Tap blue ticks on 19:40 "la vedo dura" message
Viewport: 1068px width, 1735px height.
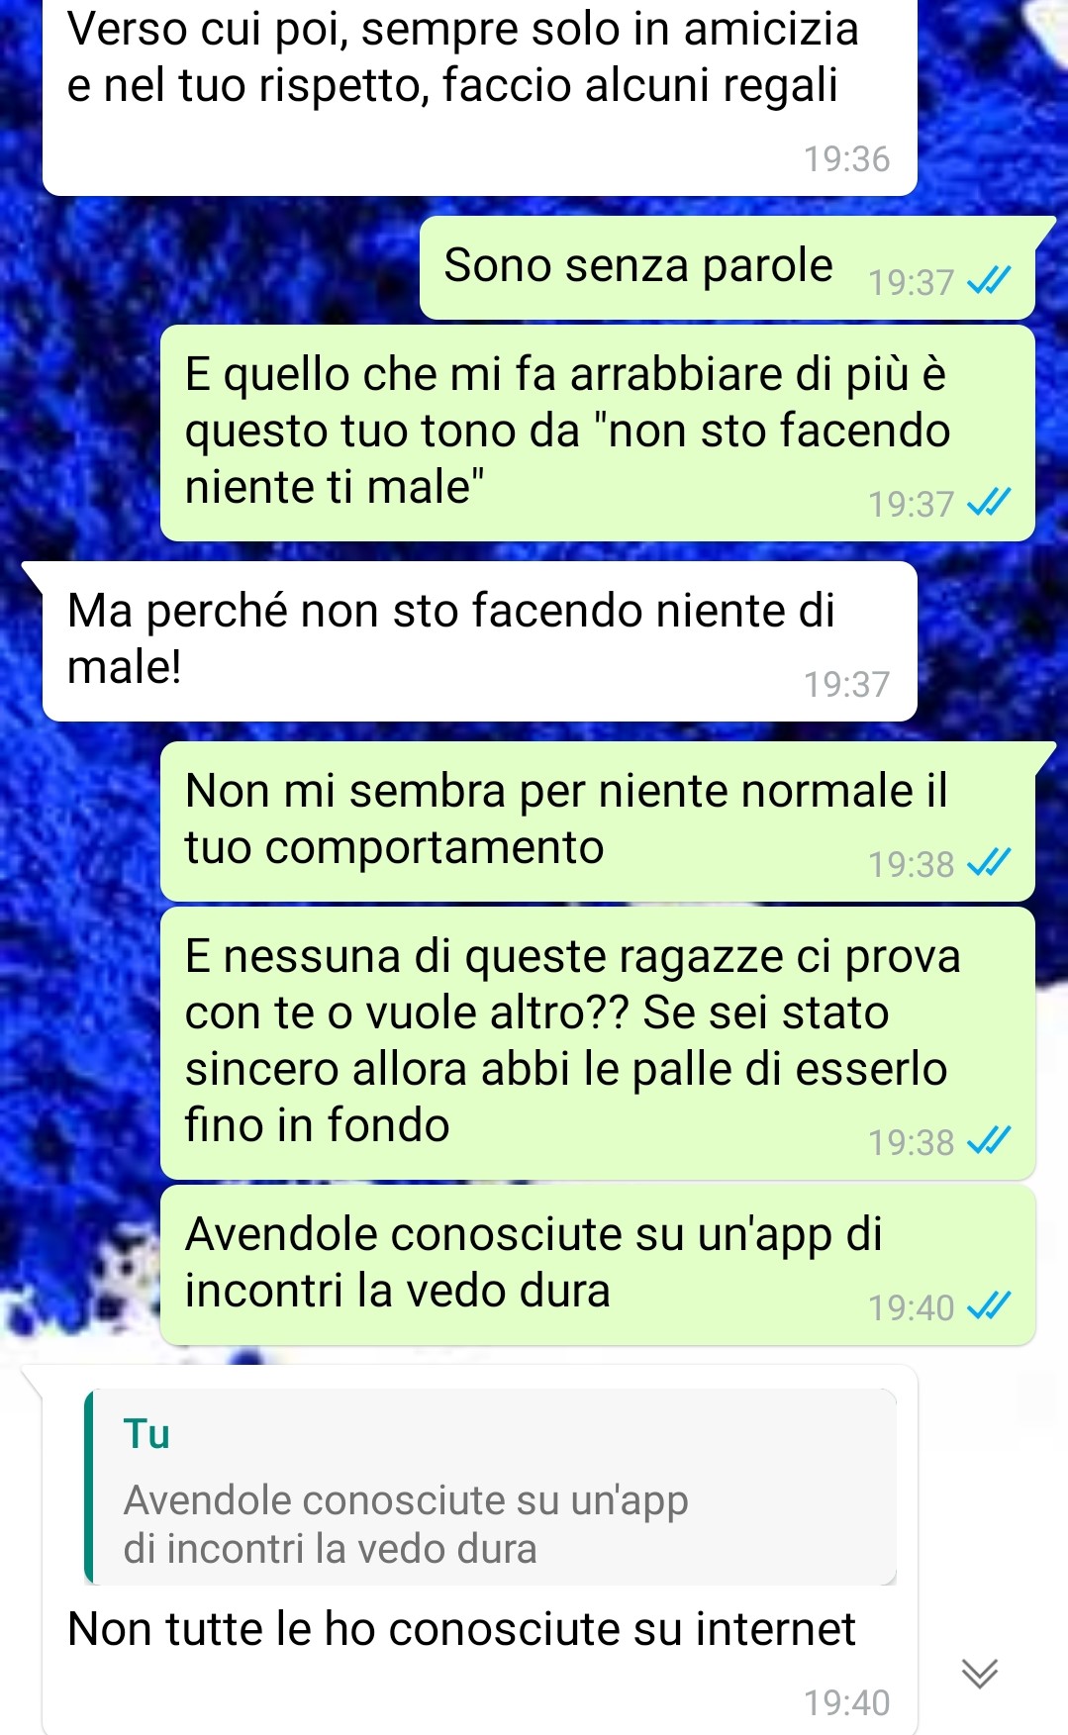(x=988, y=1307)
